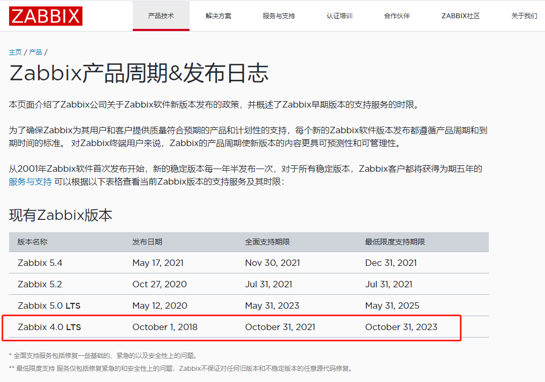545x382 pixels.
Task: Navigate to 主页 via breadcrumb link
Action: tap(15, 52)
